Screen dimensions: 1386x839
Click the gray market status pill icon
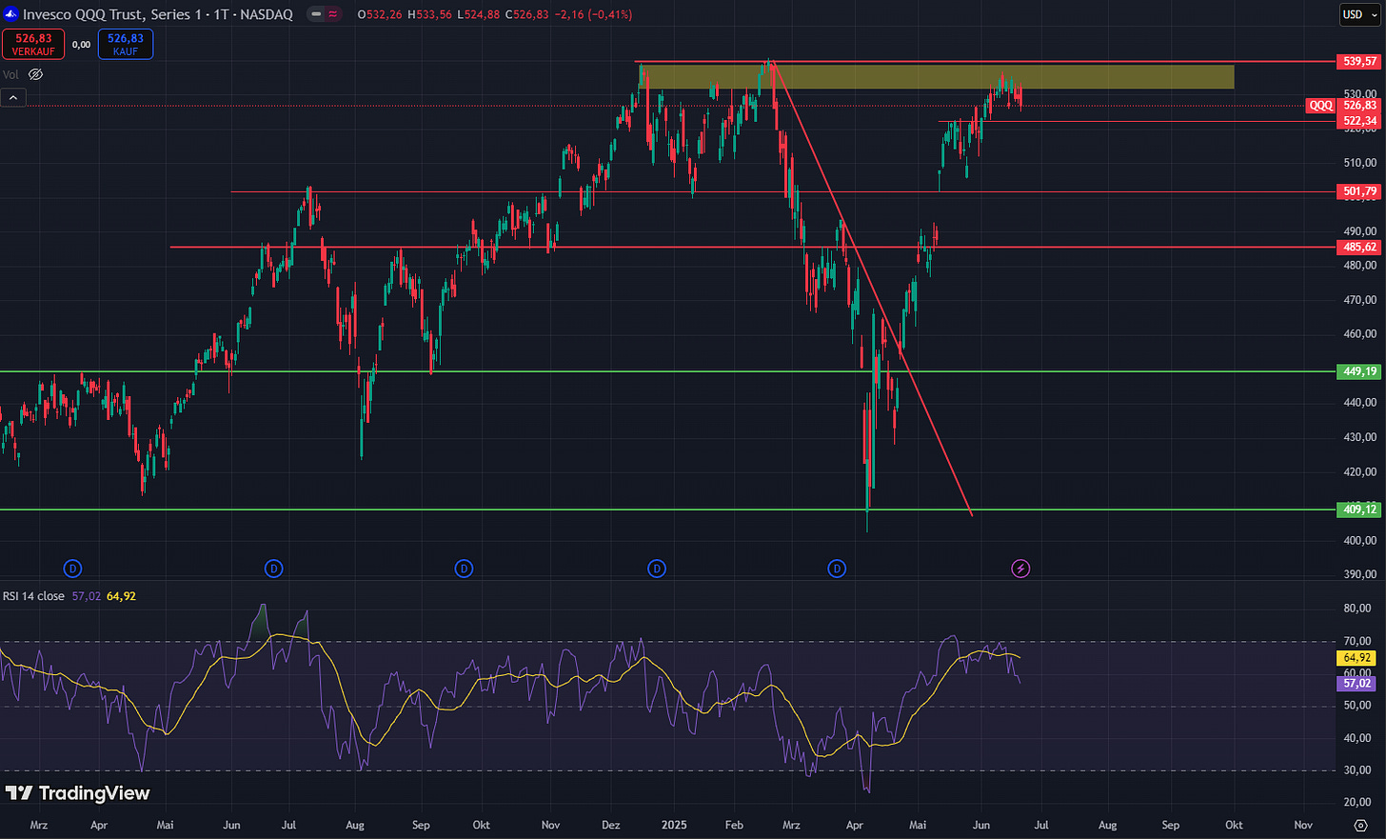point(317,14)
